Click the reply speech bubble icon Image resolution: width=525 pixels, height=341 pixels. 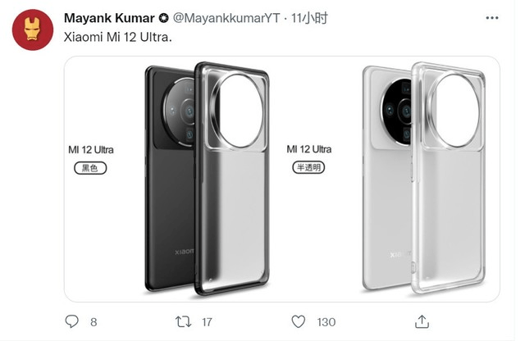pos(72,322)
